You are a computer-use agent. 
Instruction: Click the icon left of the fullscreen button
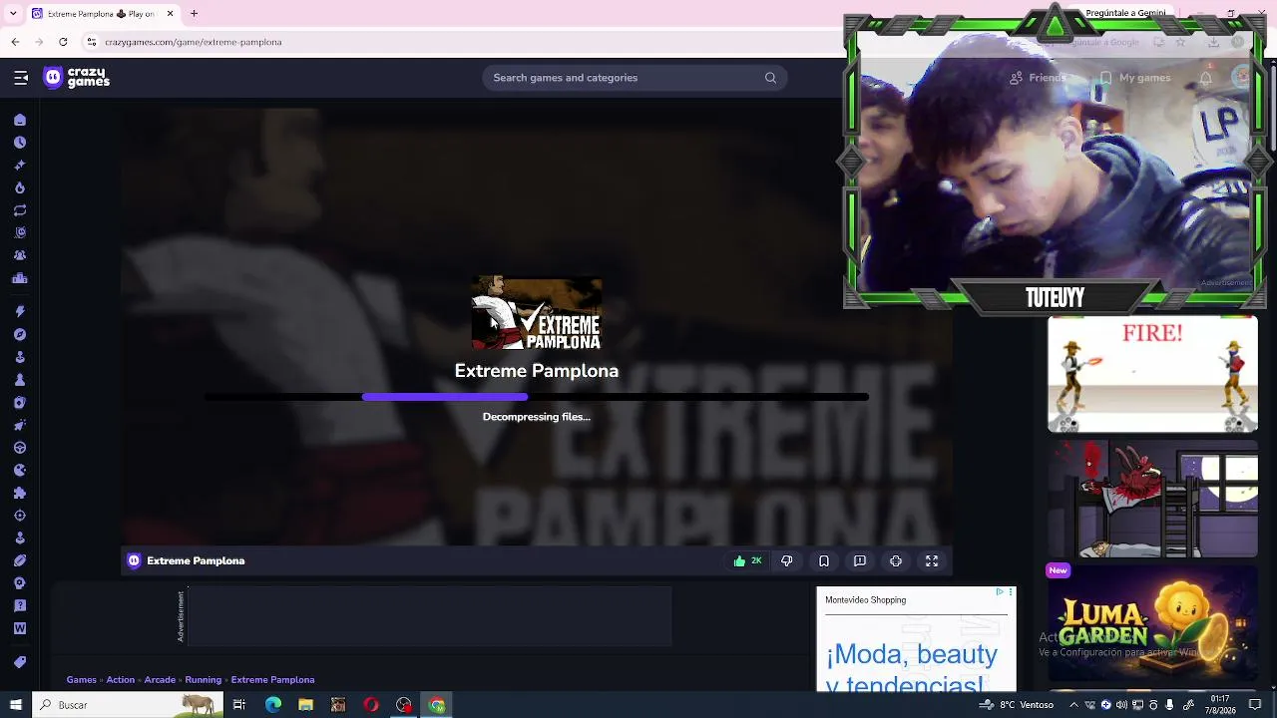pyautogui.click(x=896, y=561)
